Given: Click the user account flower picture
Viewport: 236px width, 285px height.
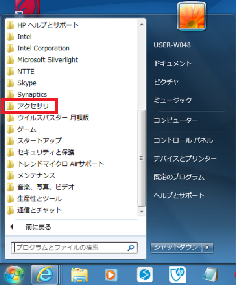Looking at the screenshot, I should click(192, 16).
